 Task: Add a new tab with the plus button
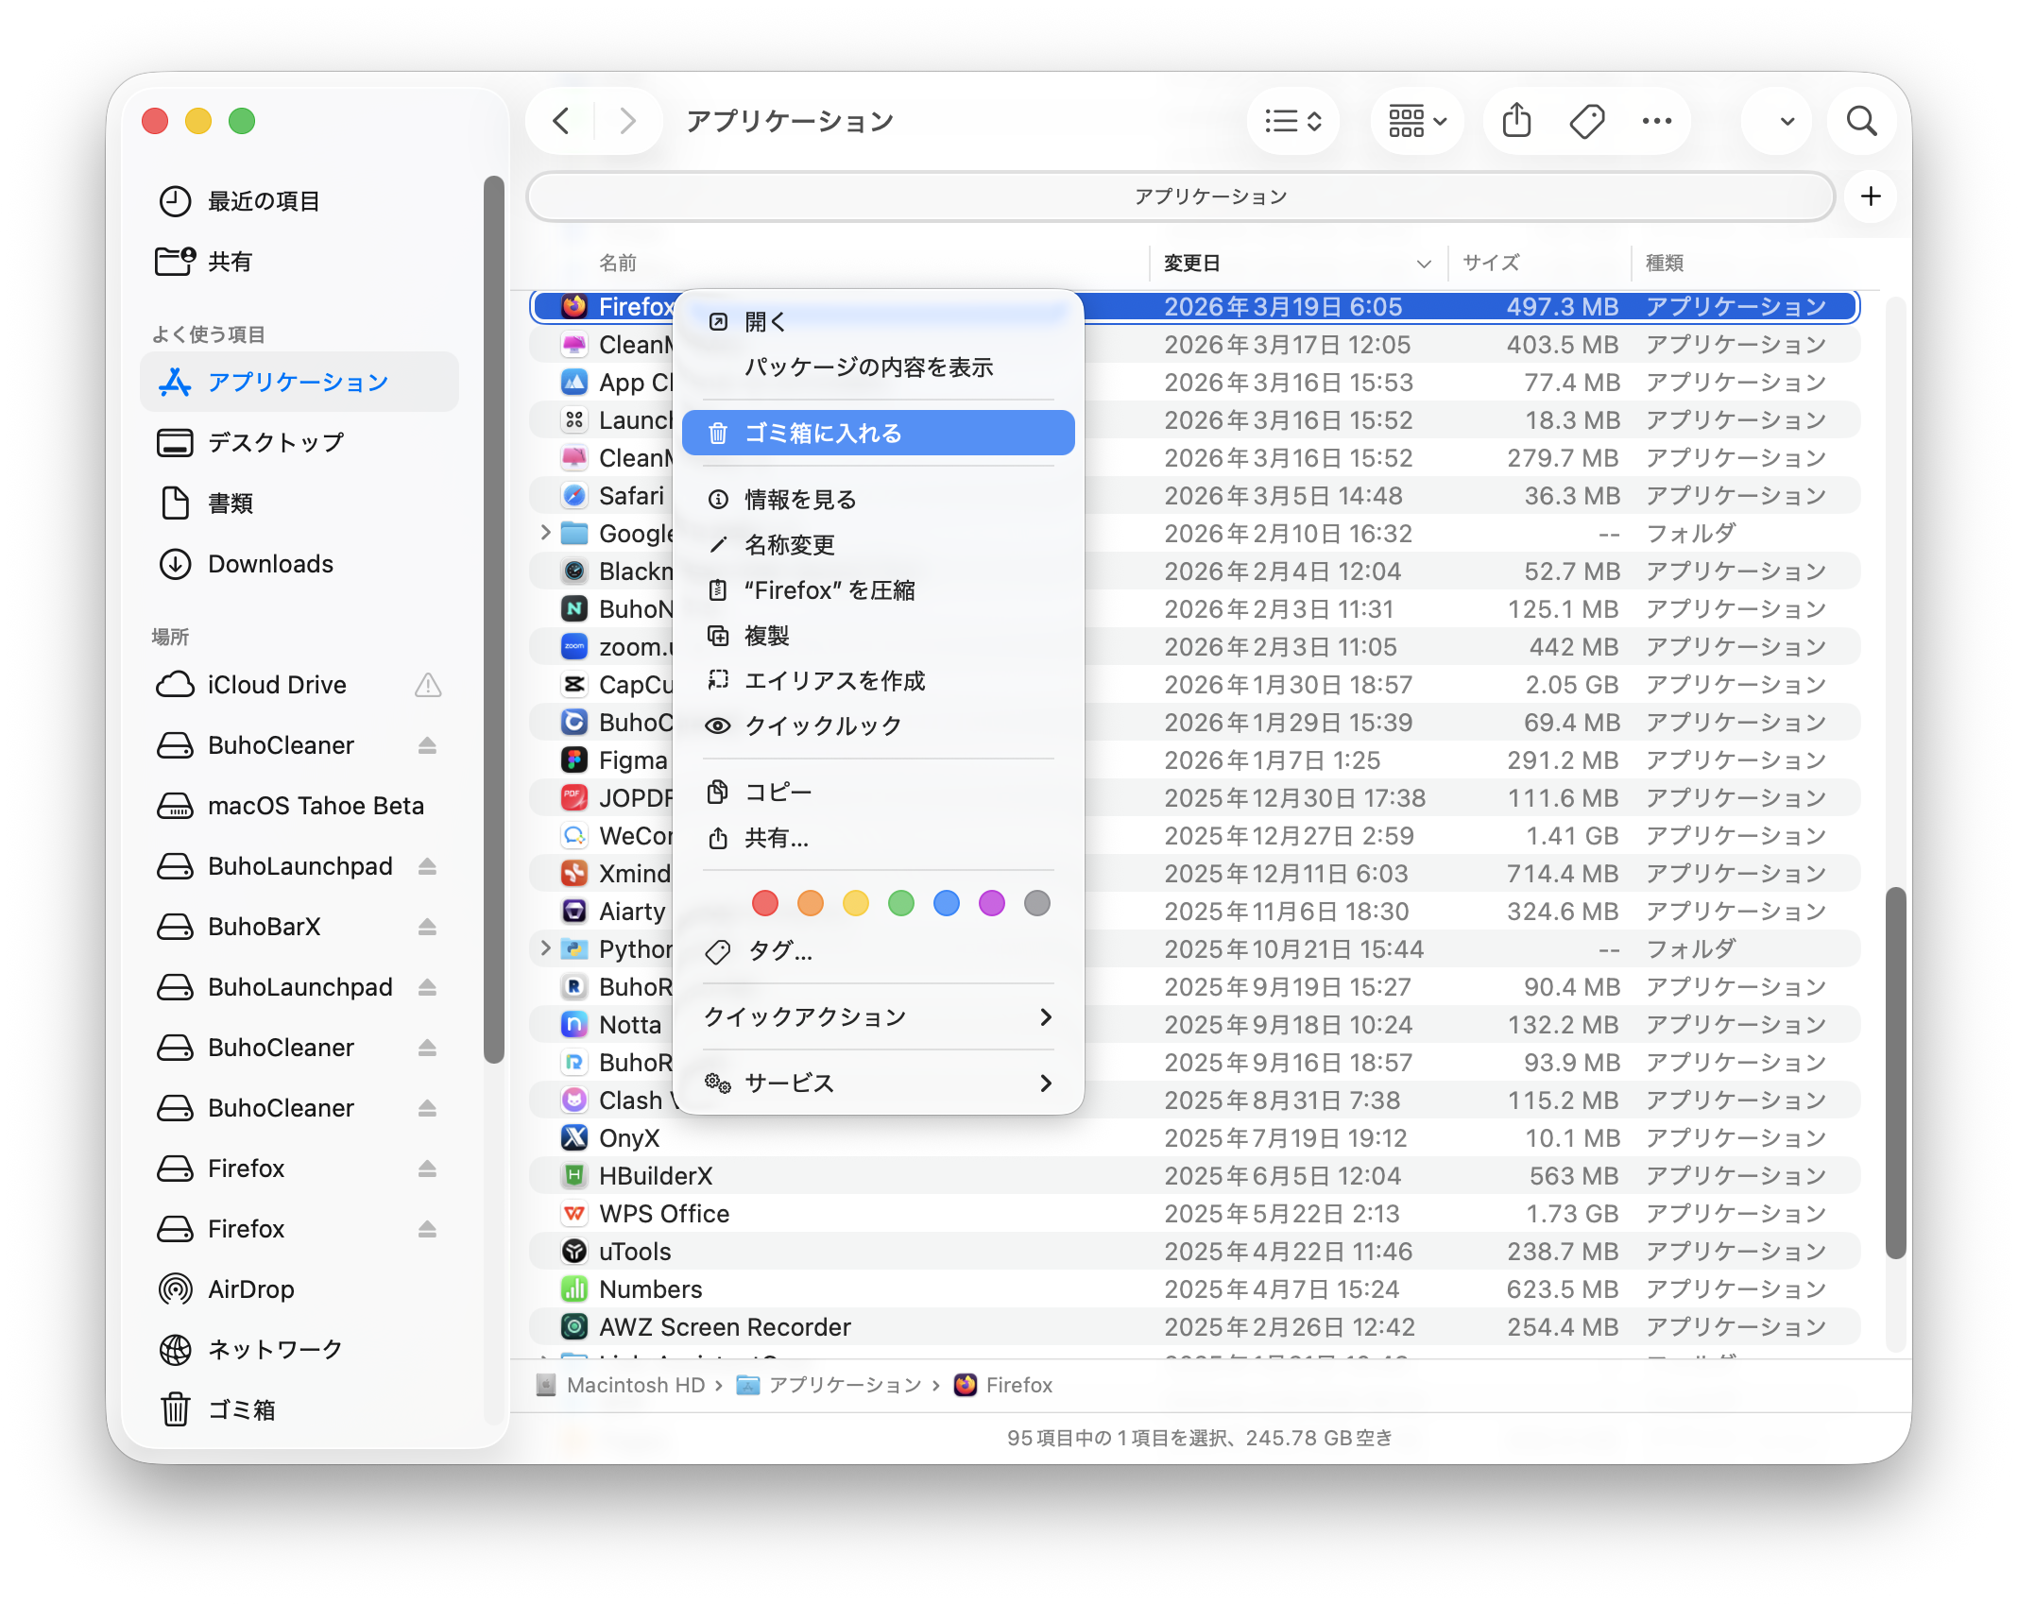(x=1870, y=196)
